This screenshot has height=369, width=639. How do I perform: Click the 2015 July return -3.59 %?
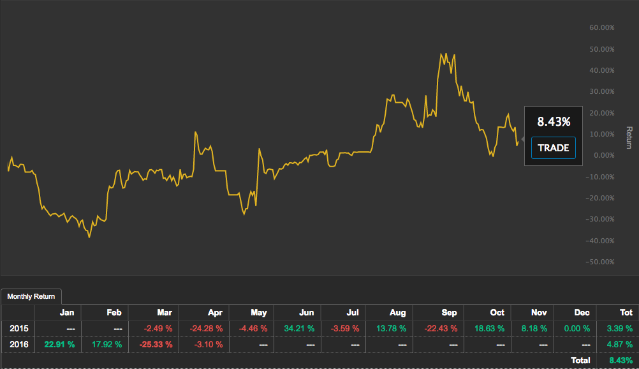(345, 329)
